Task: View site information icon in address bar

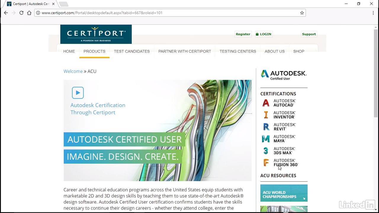Action: point(38,13)
